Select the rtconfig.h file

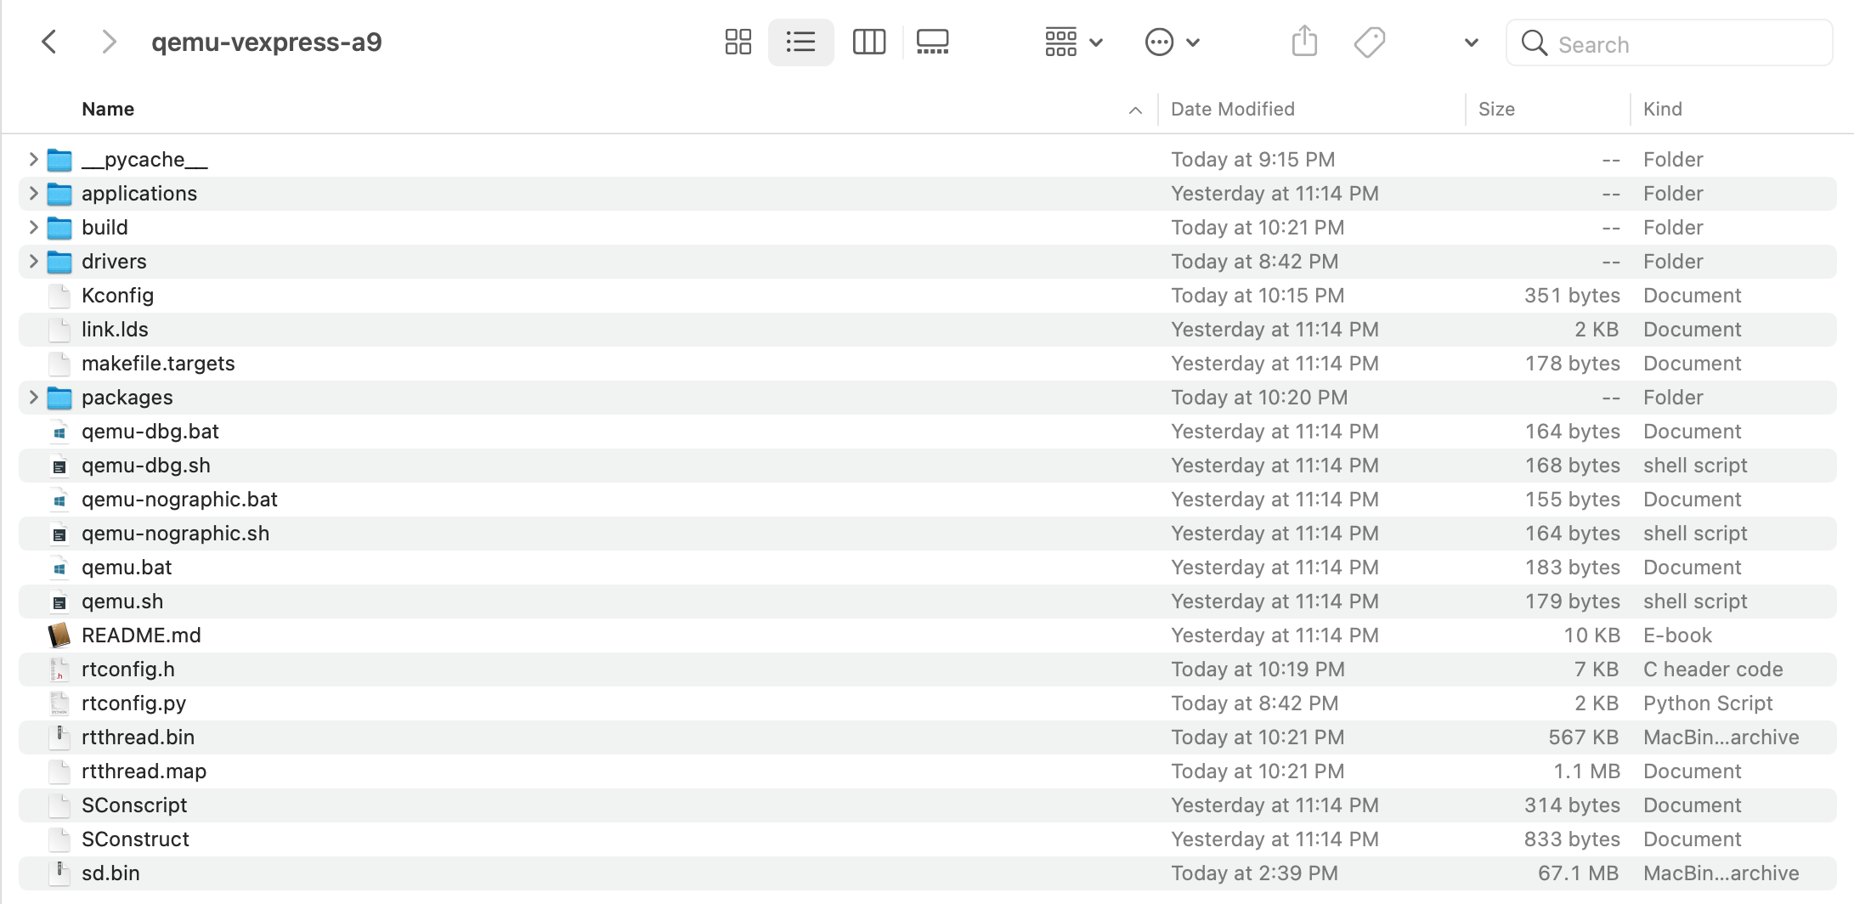(x=128, y=670)
